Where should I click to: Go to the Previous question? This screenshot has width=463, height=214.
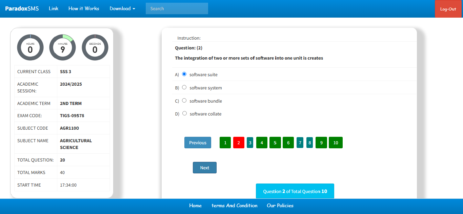pos(198,143)
